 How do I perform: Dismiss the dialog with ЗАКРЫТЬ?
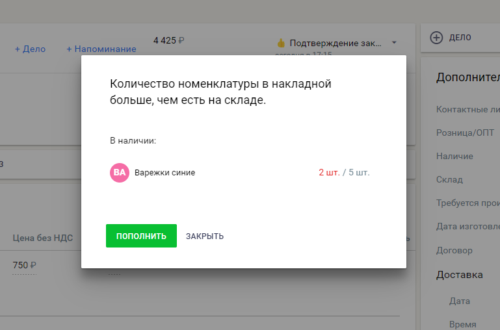point(205,236)
